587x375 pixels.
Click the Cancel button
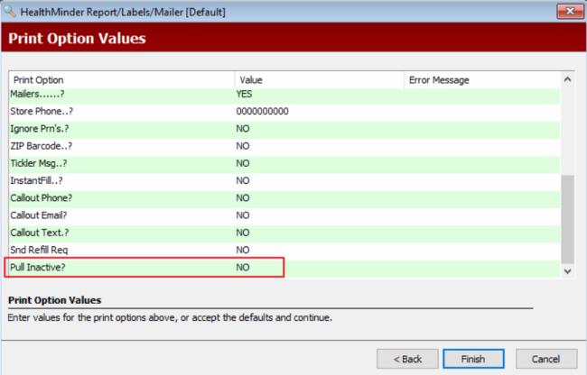pyautogui.click(x=546, y=359)
